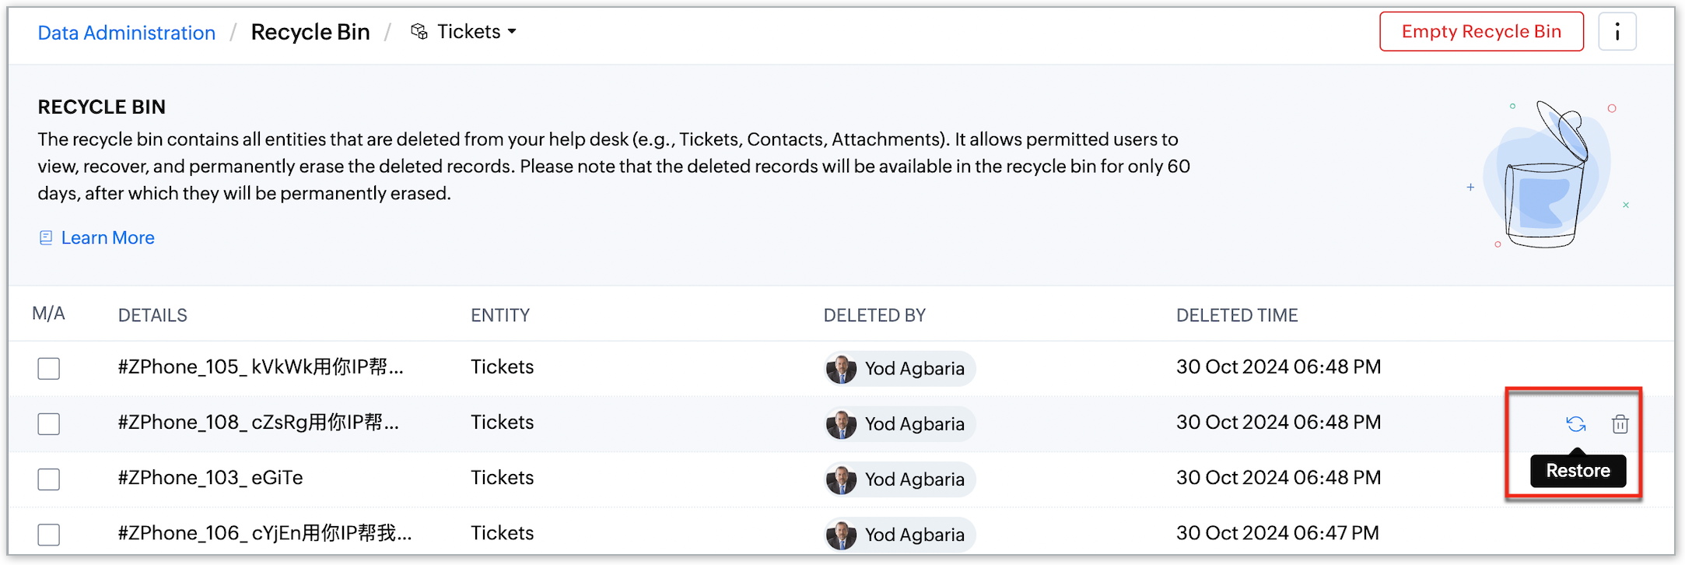The width and height of the screenshot is (1685, 565).
Task: Select the checkbox for ticket #ZPhone_106
Action: click(x=49, y=535)
